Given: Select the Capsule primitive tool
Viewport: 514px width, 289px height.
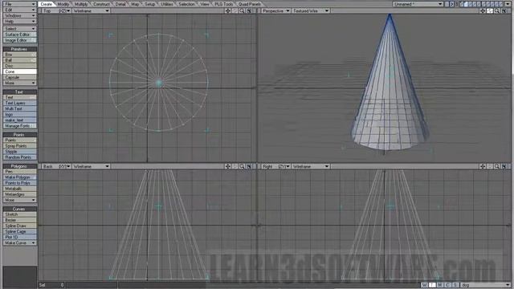Looking at the screenshot, I should point(19,77).
